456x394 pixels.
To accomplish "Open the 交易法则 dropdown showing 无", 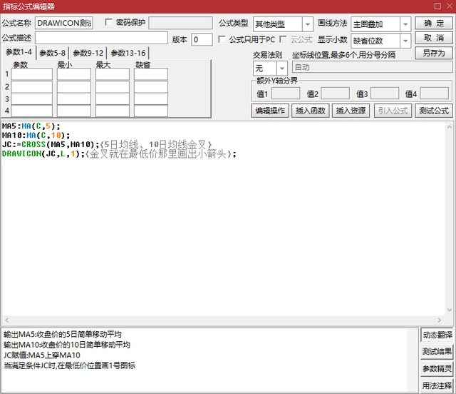I will (x=270, y=69).
